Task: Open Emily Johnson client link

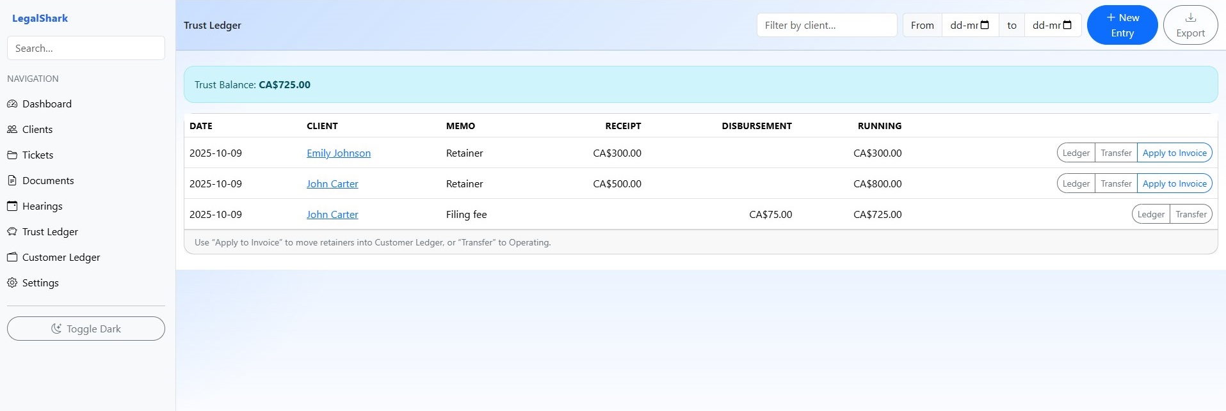Action: (x=338, y=153)
